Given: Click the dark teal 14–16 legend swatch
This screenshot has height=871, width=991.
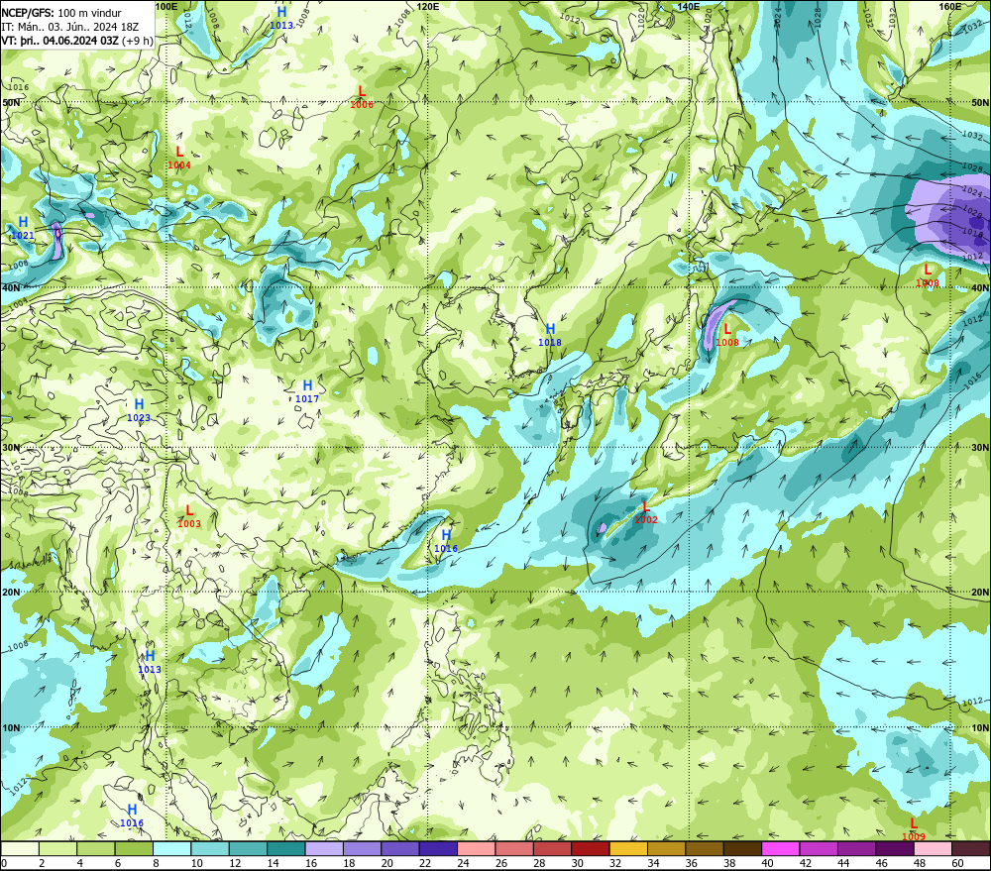Looking at the screenshot, I should [286, 849].
